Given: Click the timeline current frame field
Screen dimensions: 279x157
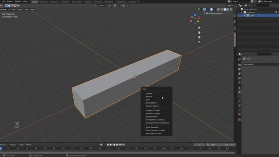Looking at the screenshot, I should click(199, 145).
